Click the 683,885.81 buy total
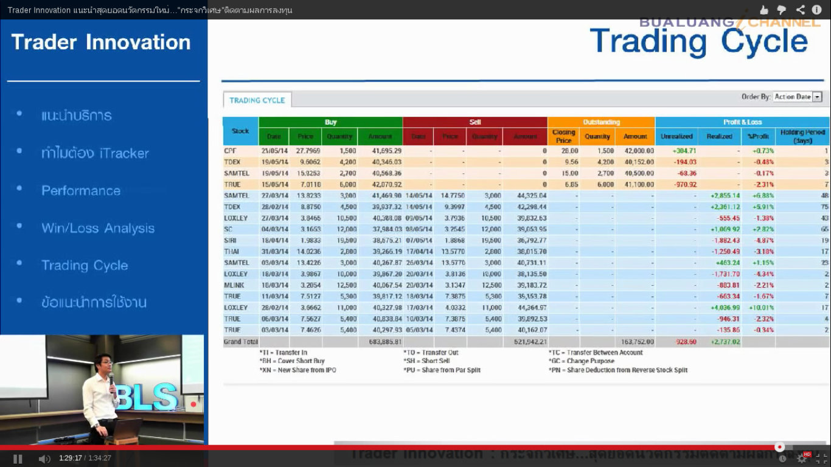The image size is (831, 467). tap(385, 342)
